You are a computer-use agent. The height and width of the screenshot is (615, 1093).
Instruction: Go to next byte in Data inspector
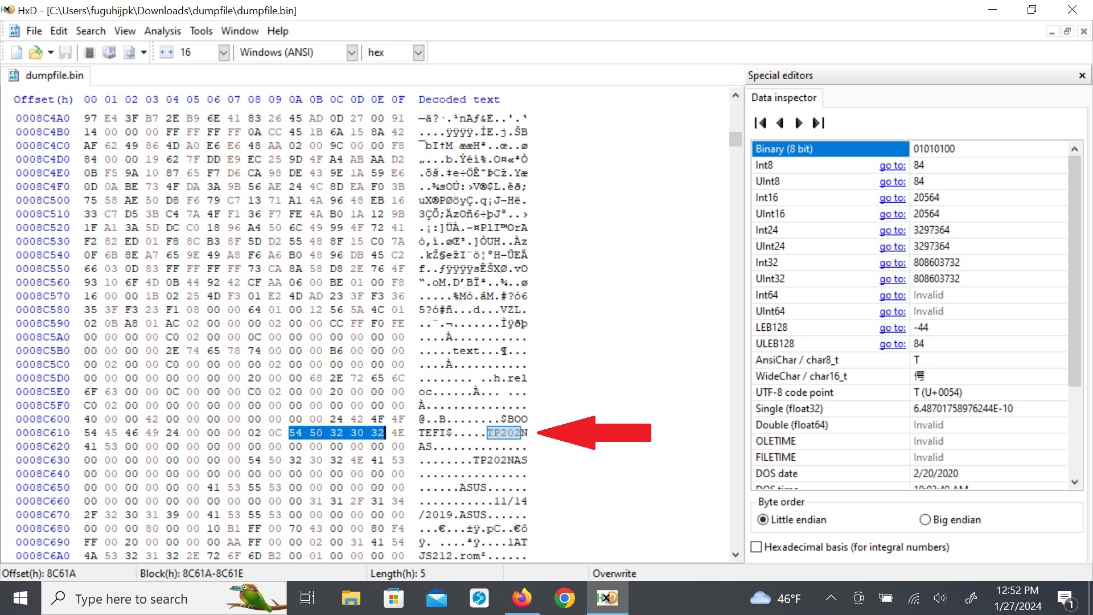pos(799,123)
